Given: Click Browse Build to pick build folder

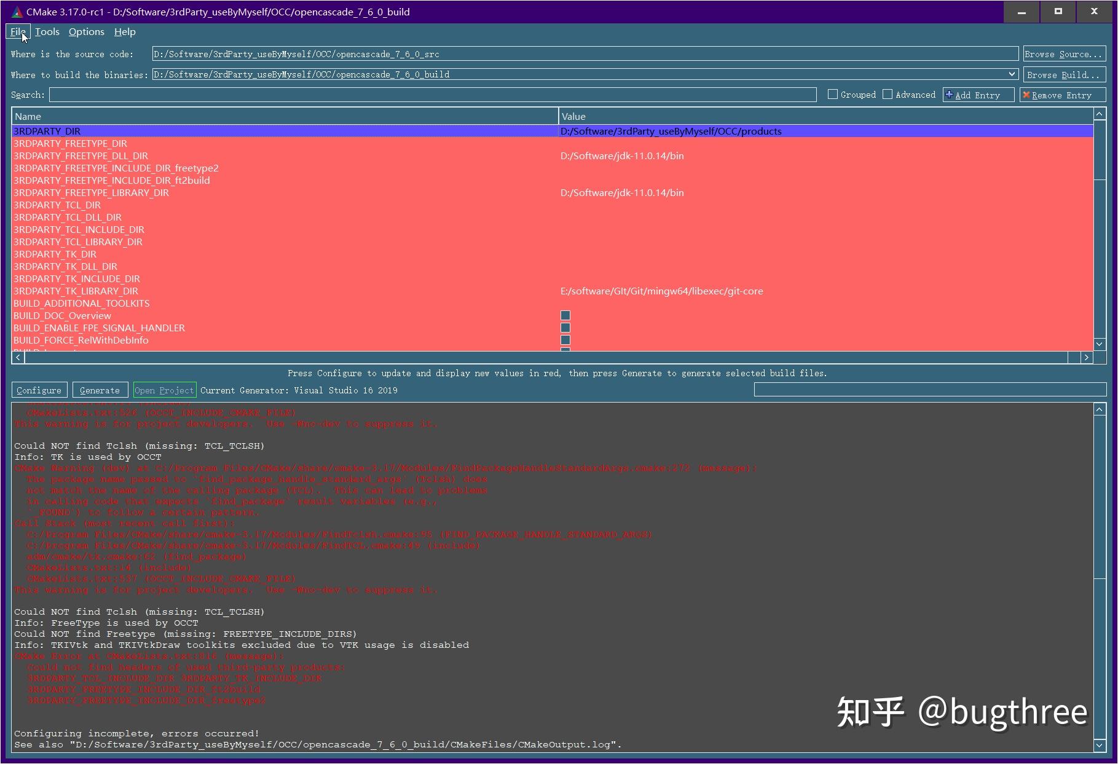Looking at the screenshot, I should pos(1063,74).
